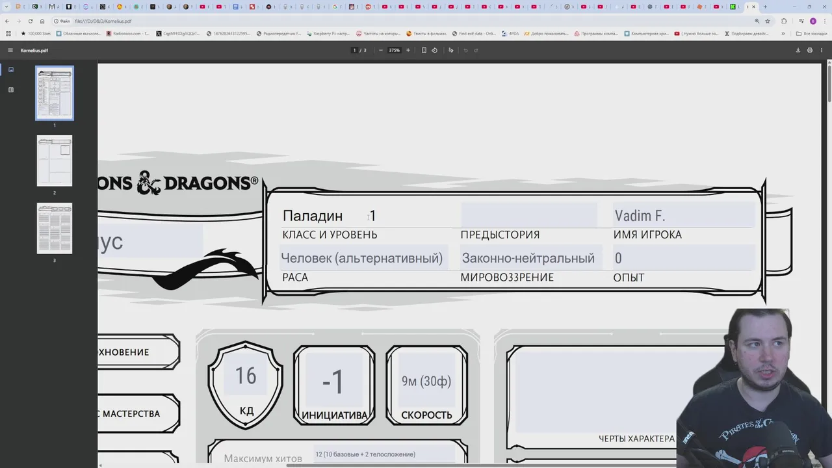
Task: Open the browser zoom magnifier in address bar
Action: pos(757,21)
